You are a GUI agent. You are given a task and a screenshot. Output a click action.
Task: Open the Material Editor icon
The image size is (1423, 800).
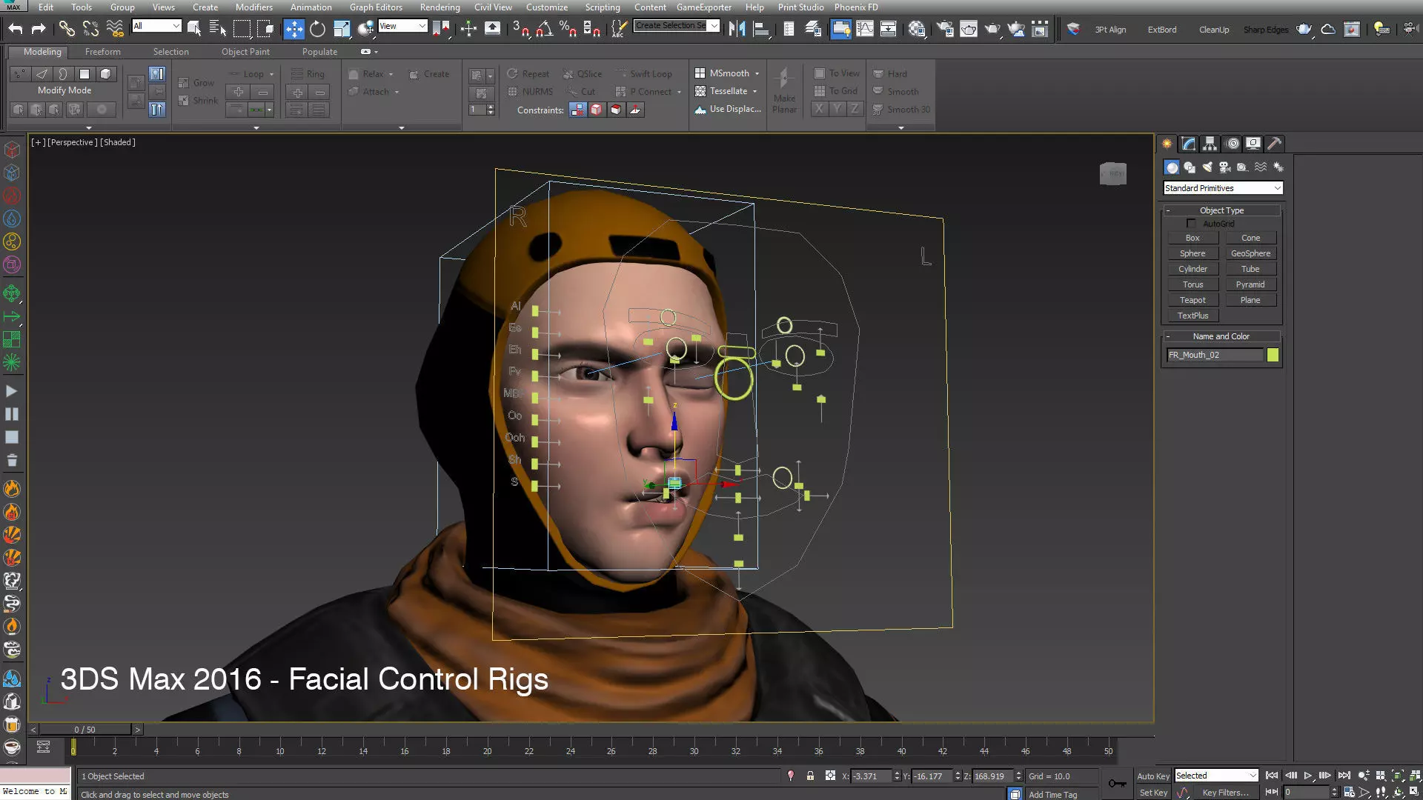[x=917, y=29]
